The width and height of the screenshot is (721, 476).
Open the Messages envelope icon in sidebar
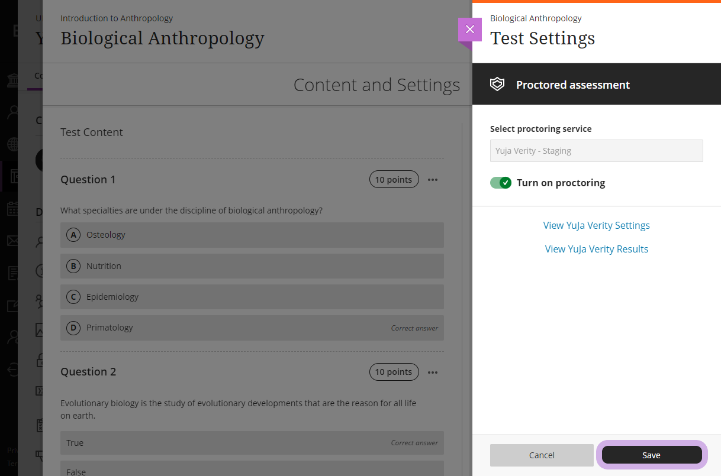click(12, 241)
